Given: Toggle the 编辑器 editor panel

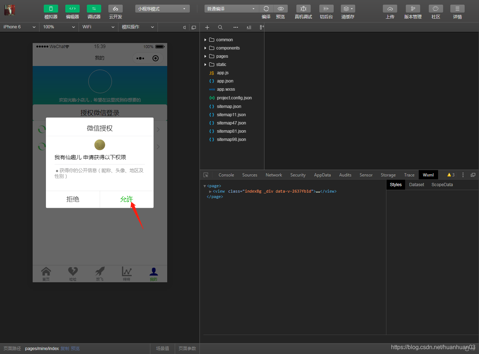Looking at the screenshot, I should tap(72, 9).
